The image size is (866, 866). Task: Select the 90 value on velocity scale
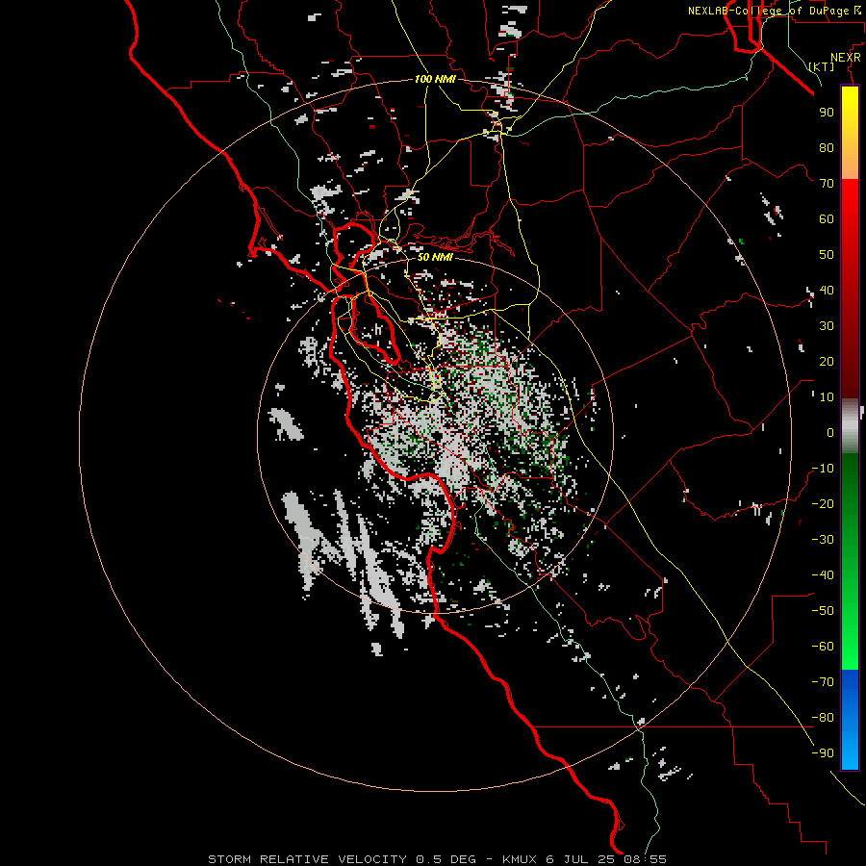click(827, 113)
